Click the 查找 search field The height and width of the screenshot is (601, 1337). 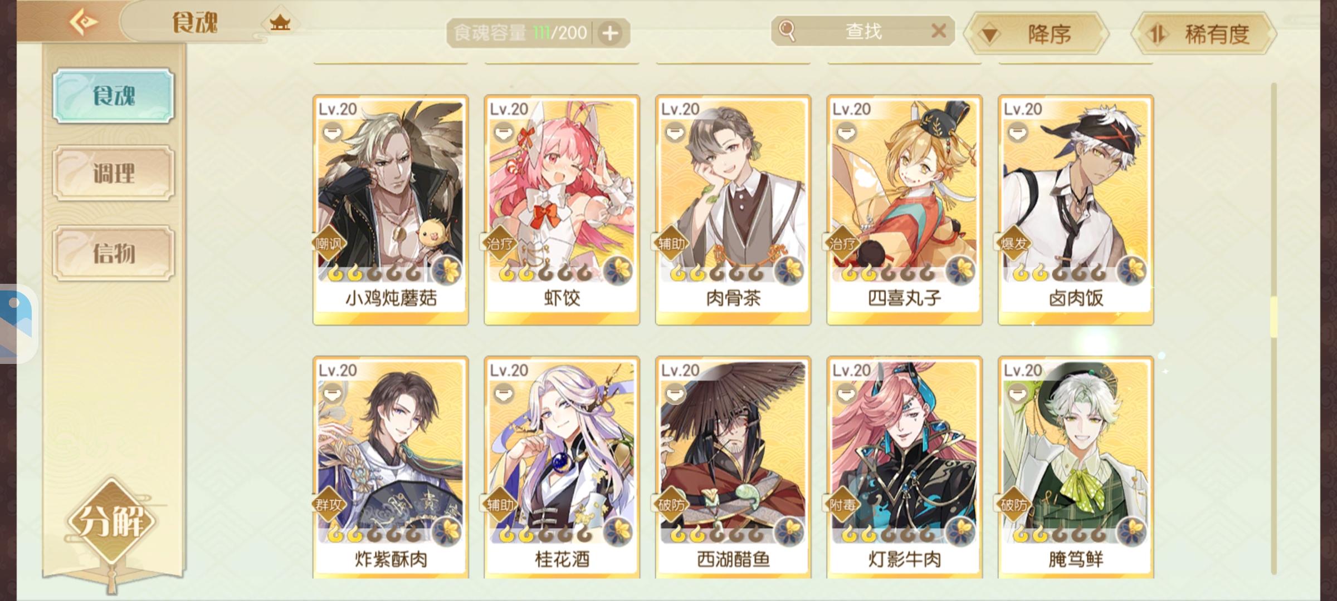[863, 31]
